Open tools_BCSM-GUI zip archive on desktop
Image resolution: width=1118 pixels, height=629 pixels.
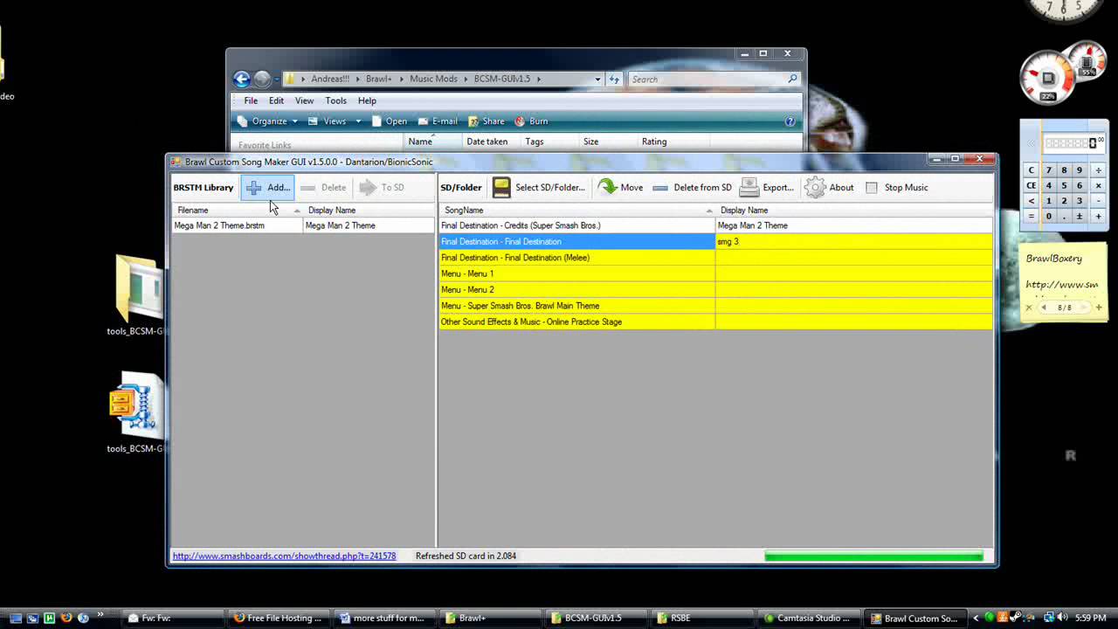(137, 413)
